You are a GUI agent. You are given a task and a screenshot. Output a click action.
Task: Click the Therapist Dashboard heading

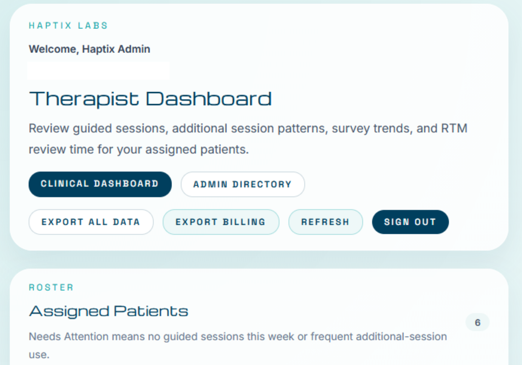coord(150,99)
